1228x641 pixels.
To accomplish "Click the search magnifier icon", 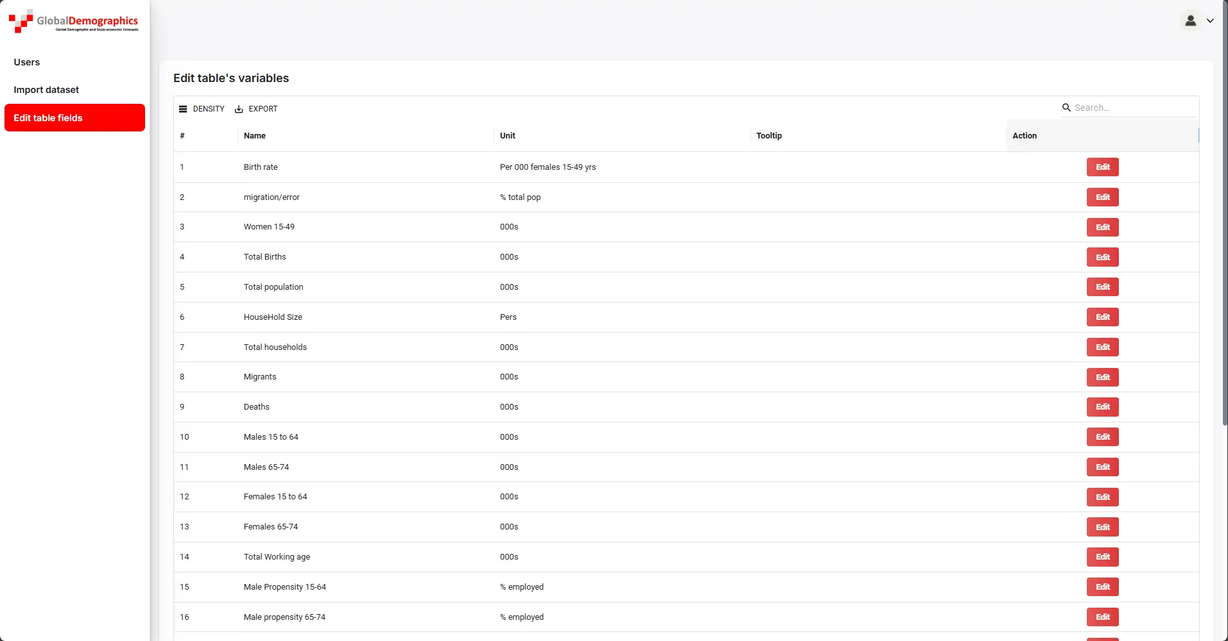I will [x=1066, y=108].
